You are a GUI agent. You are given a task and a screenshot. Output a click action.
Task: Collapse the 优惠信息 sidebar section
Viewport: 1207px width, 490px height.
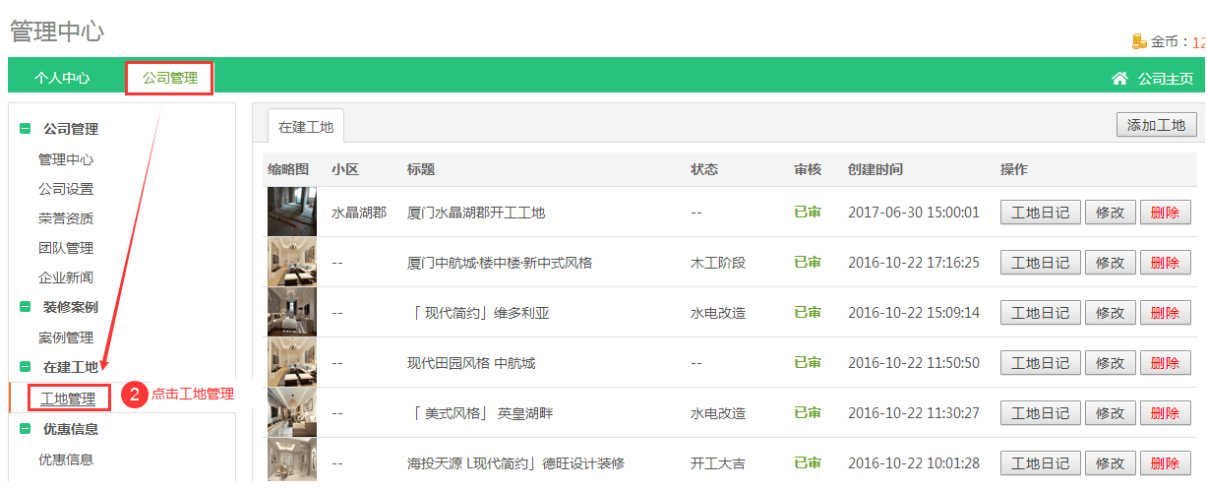click(x=25, y=429)
